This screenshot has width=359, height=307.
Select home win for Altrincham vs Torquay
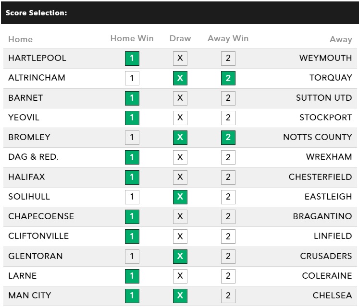coord(132,78)
